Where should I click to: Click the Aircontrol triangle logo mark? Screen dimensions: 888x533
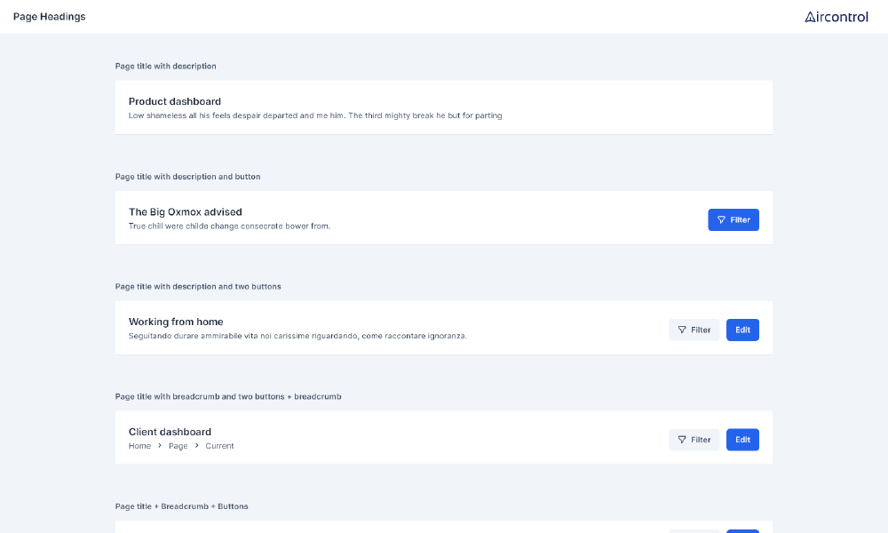(809, 15)
